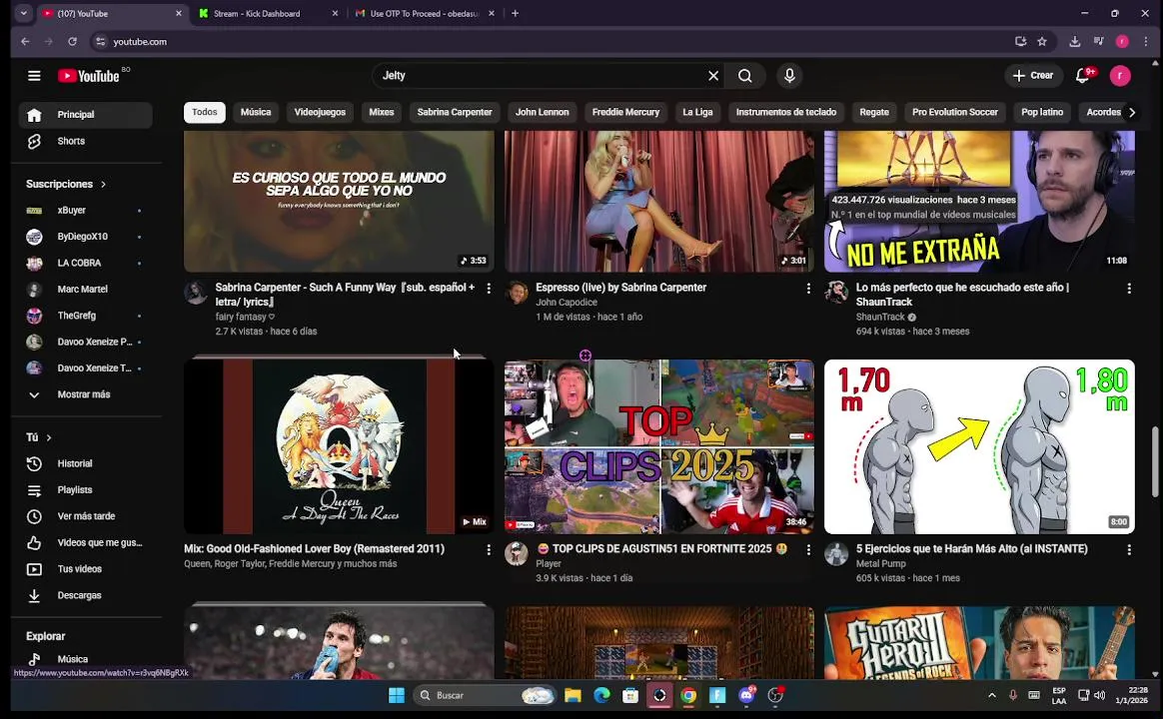1163x719 pixels.
Task: Open options menu for Espresso (live) video
Action: 808,289
